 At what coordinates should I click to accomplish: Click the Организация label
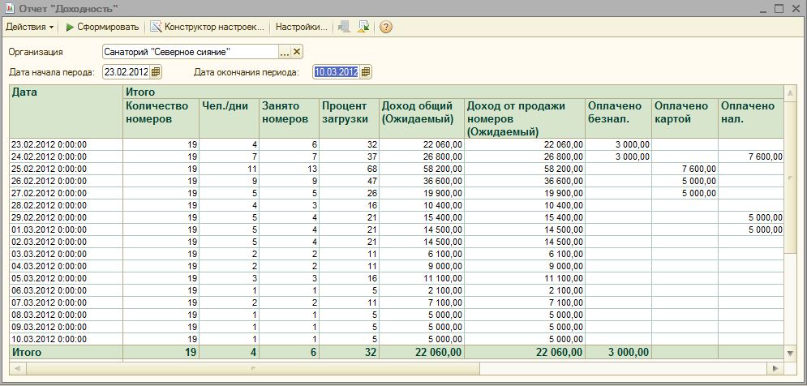[x=36, y=52]
